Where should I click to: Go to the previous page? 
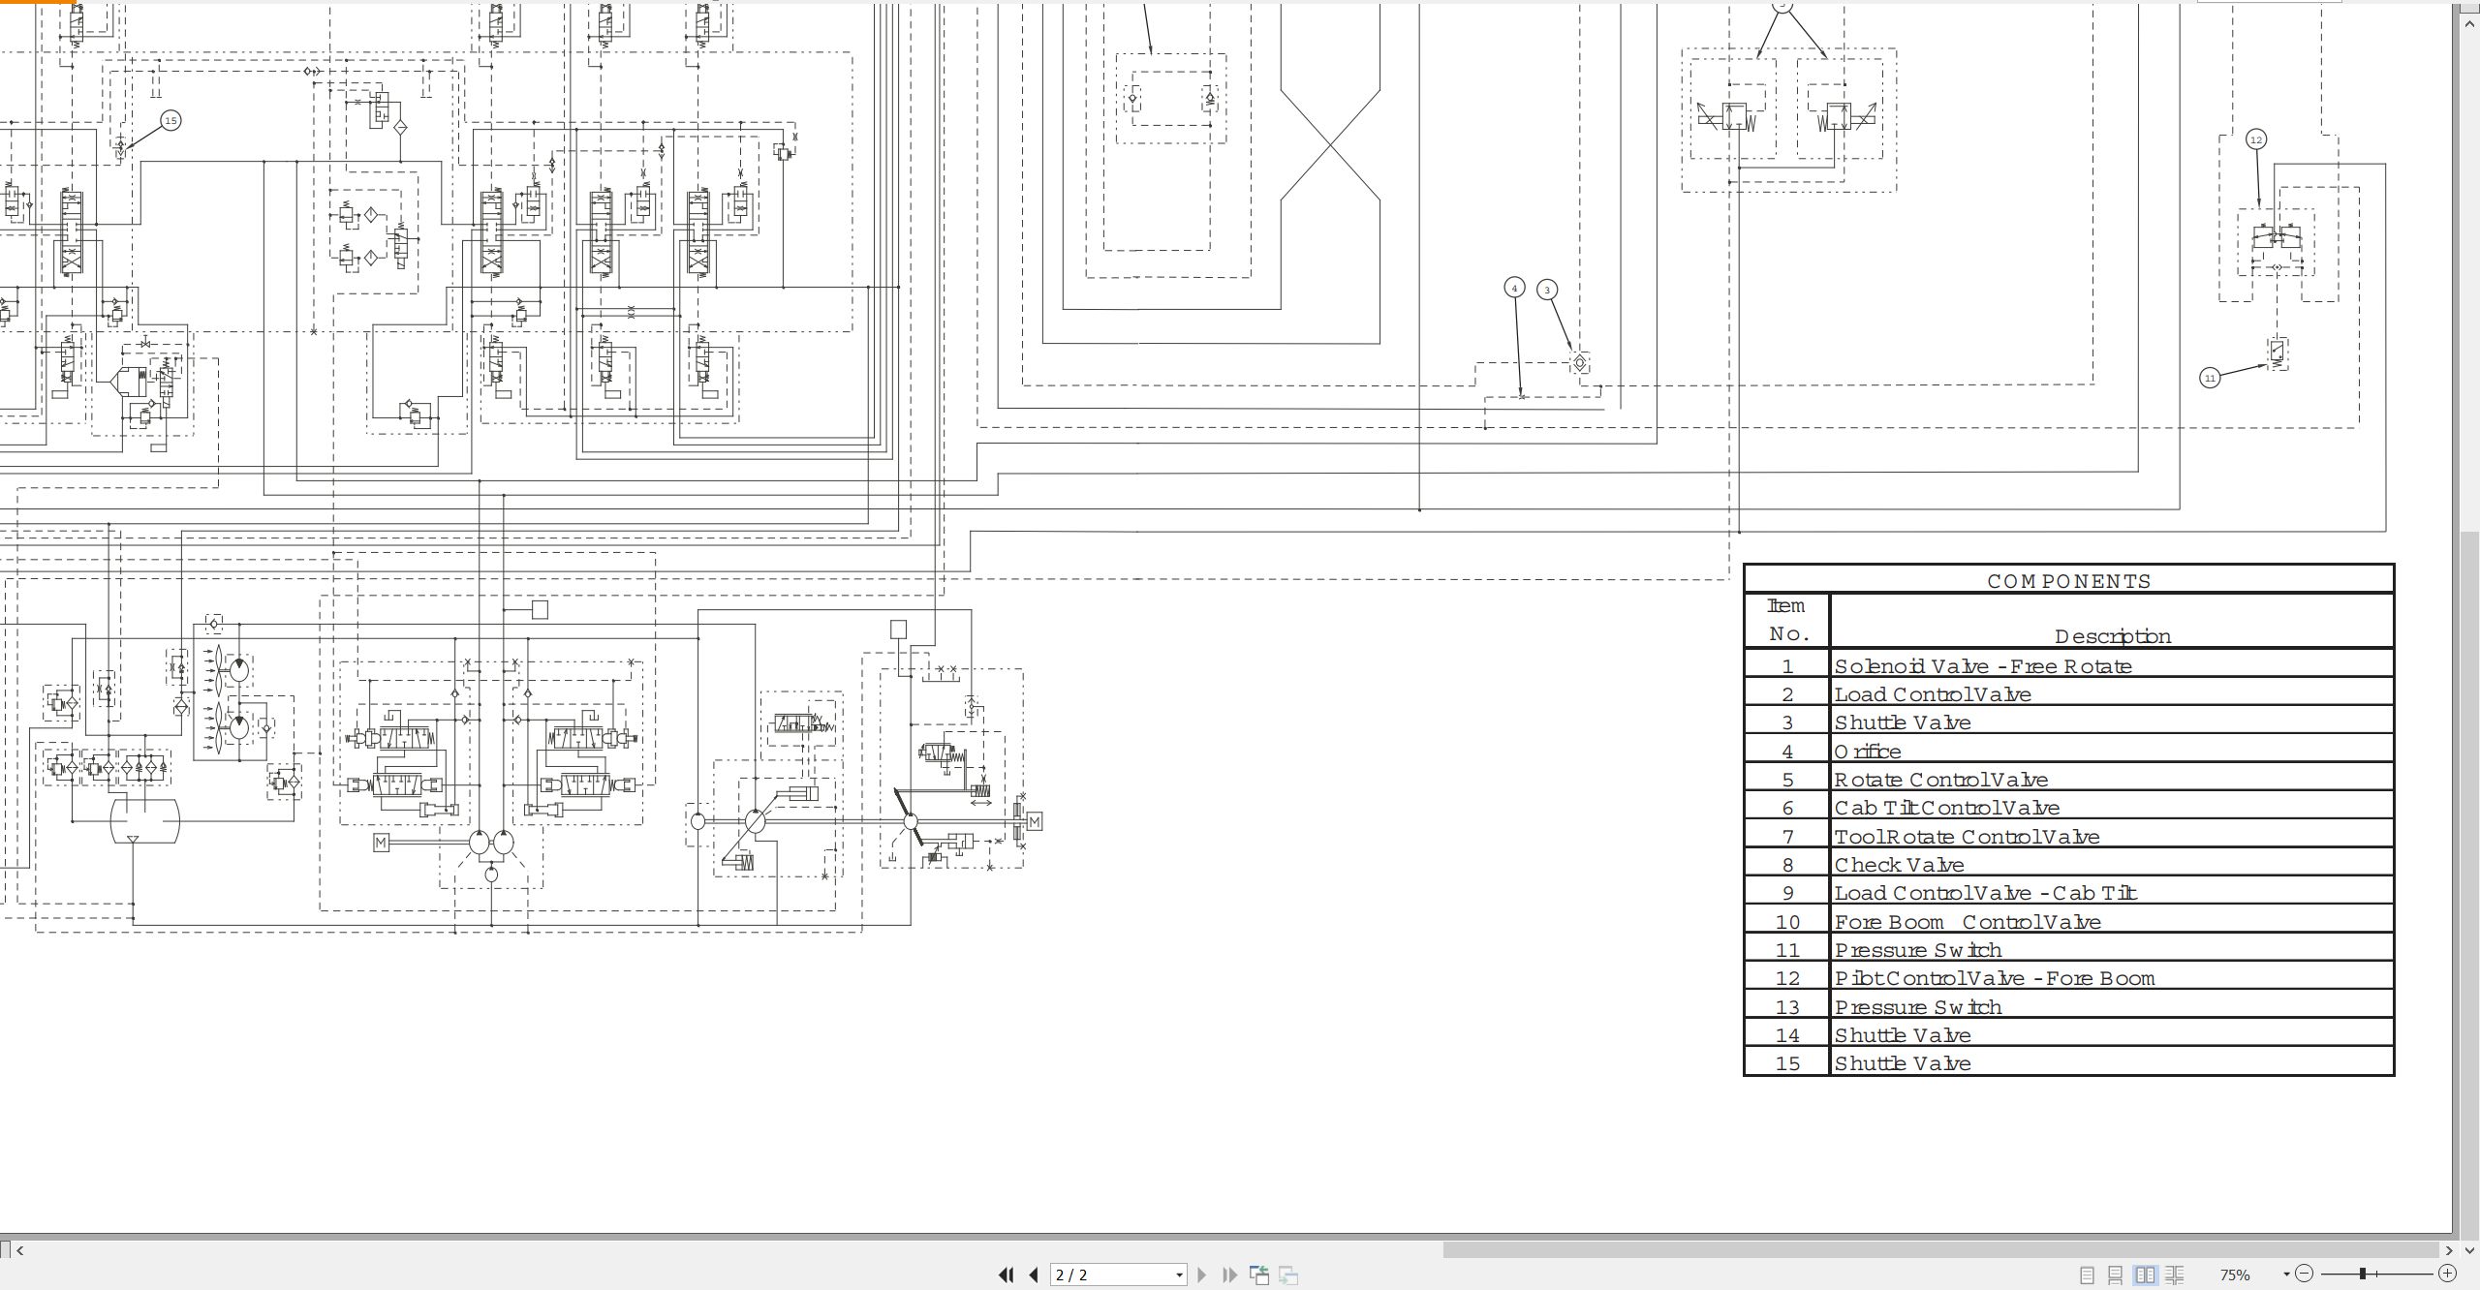coord(1034,1275)
